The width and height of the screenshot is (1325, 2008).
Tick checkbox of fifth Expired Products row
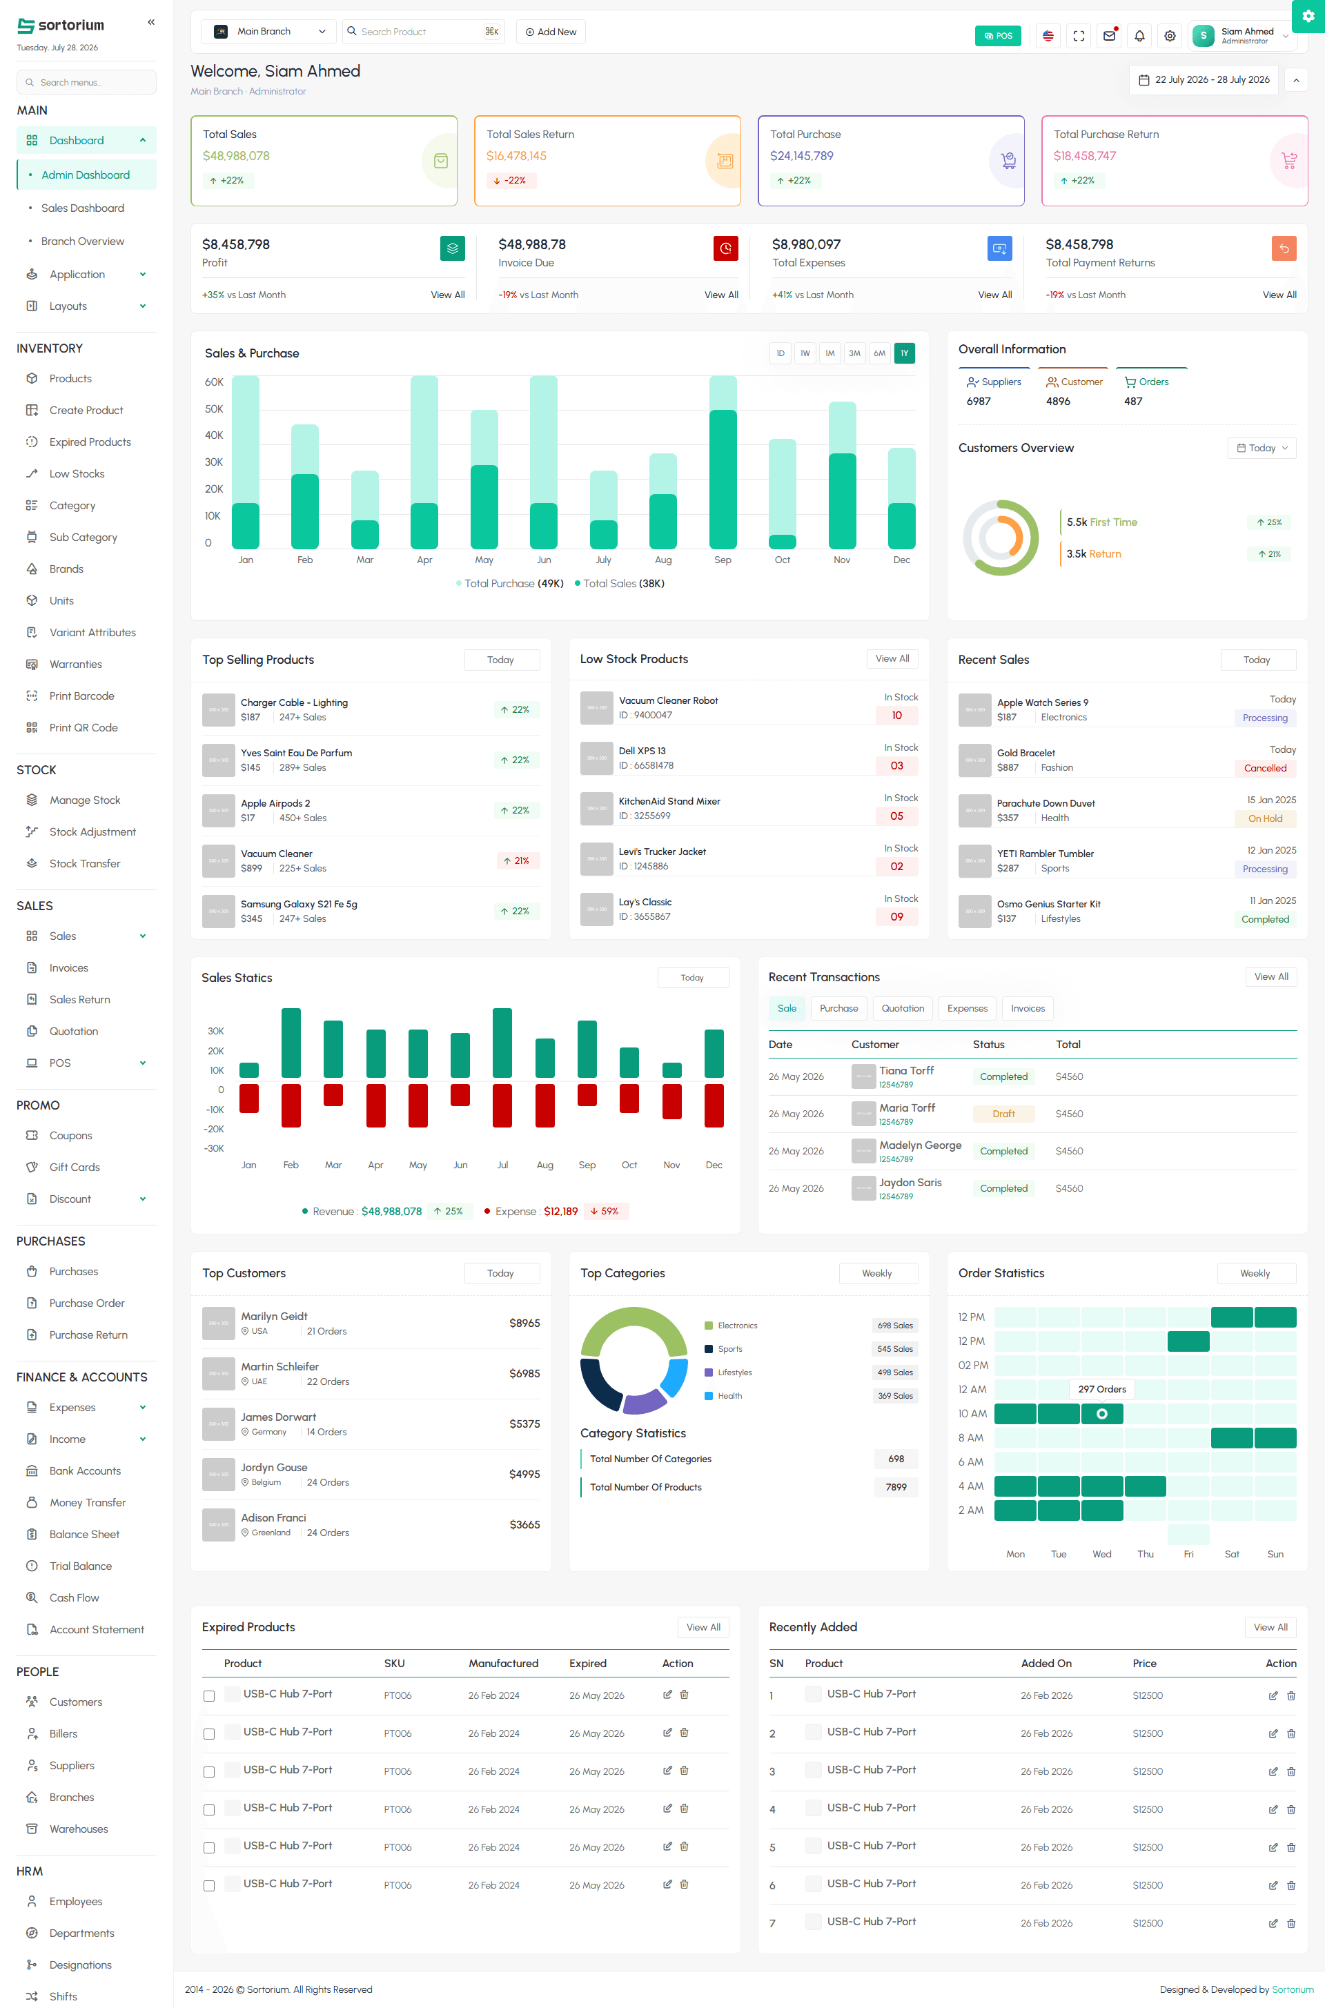point(208,1847)
